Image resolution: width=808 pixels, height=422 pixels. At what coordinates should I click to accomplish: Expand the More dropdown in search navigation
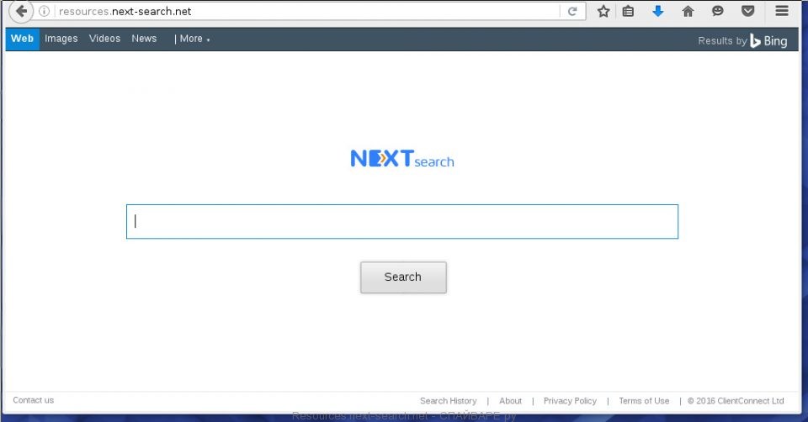point(192,39)
